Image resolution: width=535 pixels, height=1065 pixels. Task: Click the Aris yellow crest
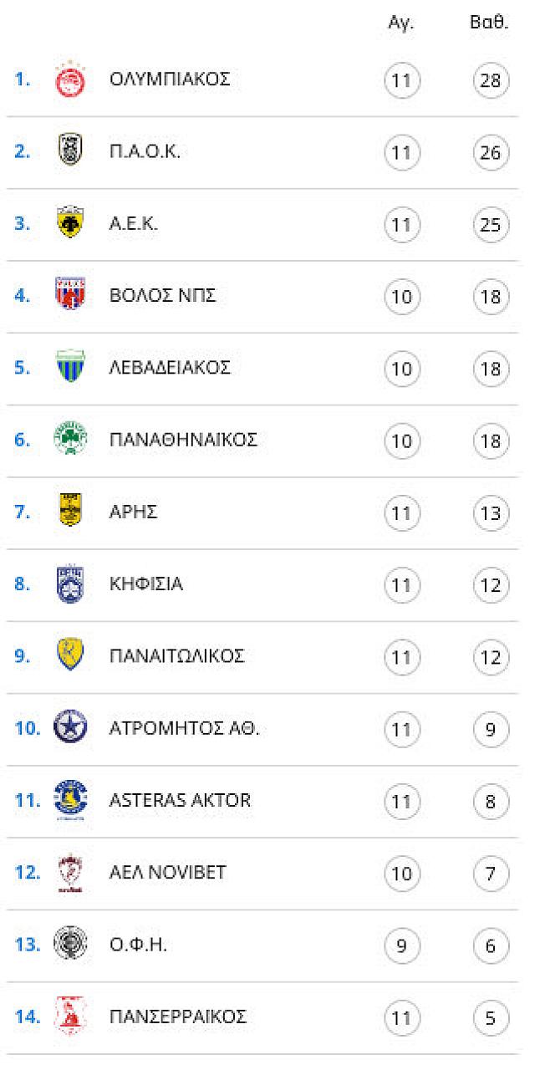click(70, 512)
